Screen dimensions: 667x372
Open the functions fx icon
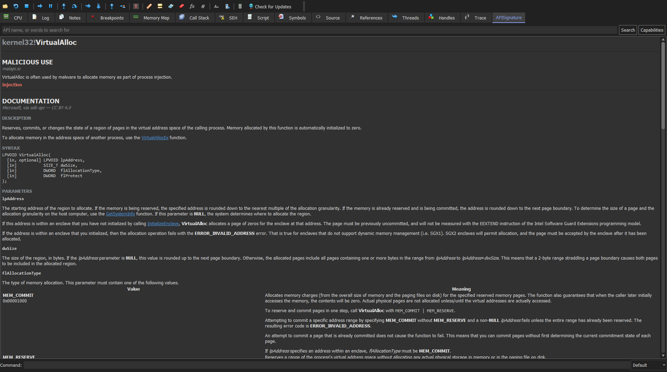click(x=192, y=6)
